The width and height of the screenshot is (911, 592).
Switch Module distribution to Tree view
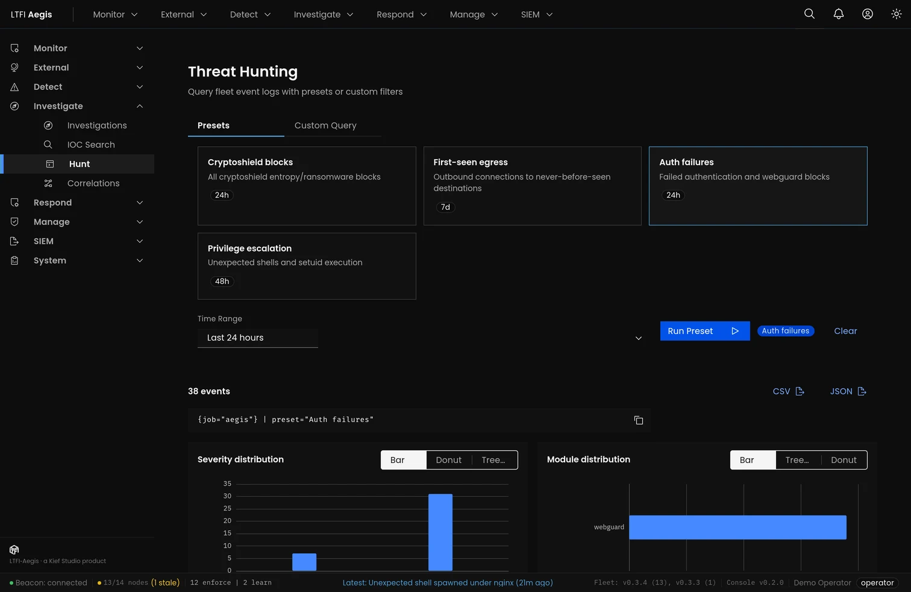[798, 460]
